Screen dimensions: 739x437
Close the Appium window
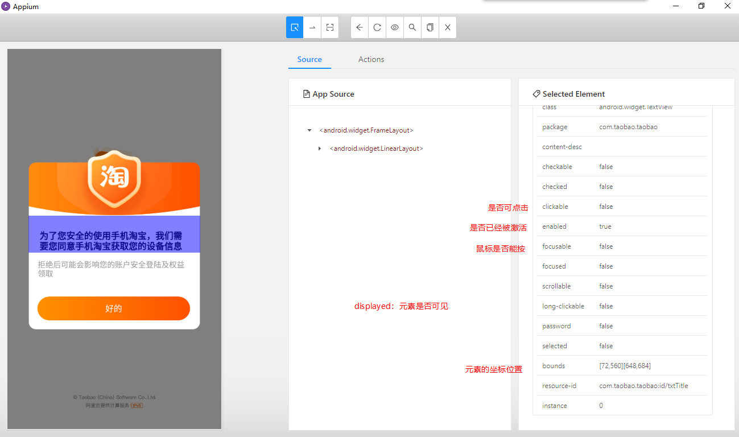coord(727,6)
